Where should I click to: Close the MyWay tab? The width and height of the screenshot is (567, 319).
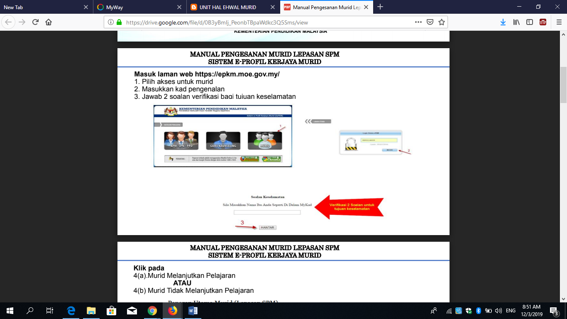pos(179,7)
